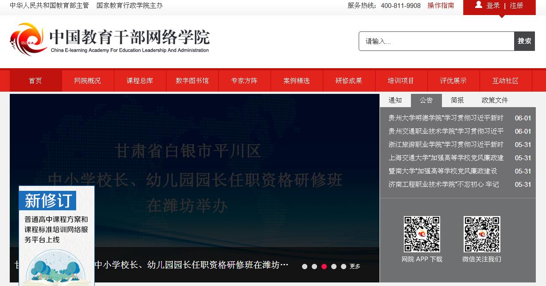
Task: Click into the 请输入 search field
Action: (436, 41)
